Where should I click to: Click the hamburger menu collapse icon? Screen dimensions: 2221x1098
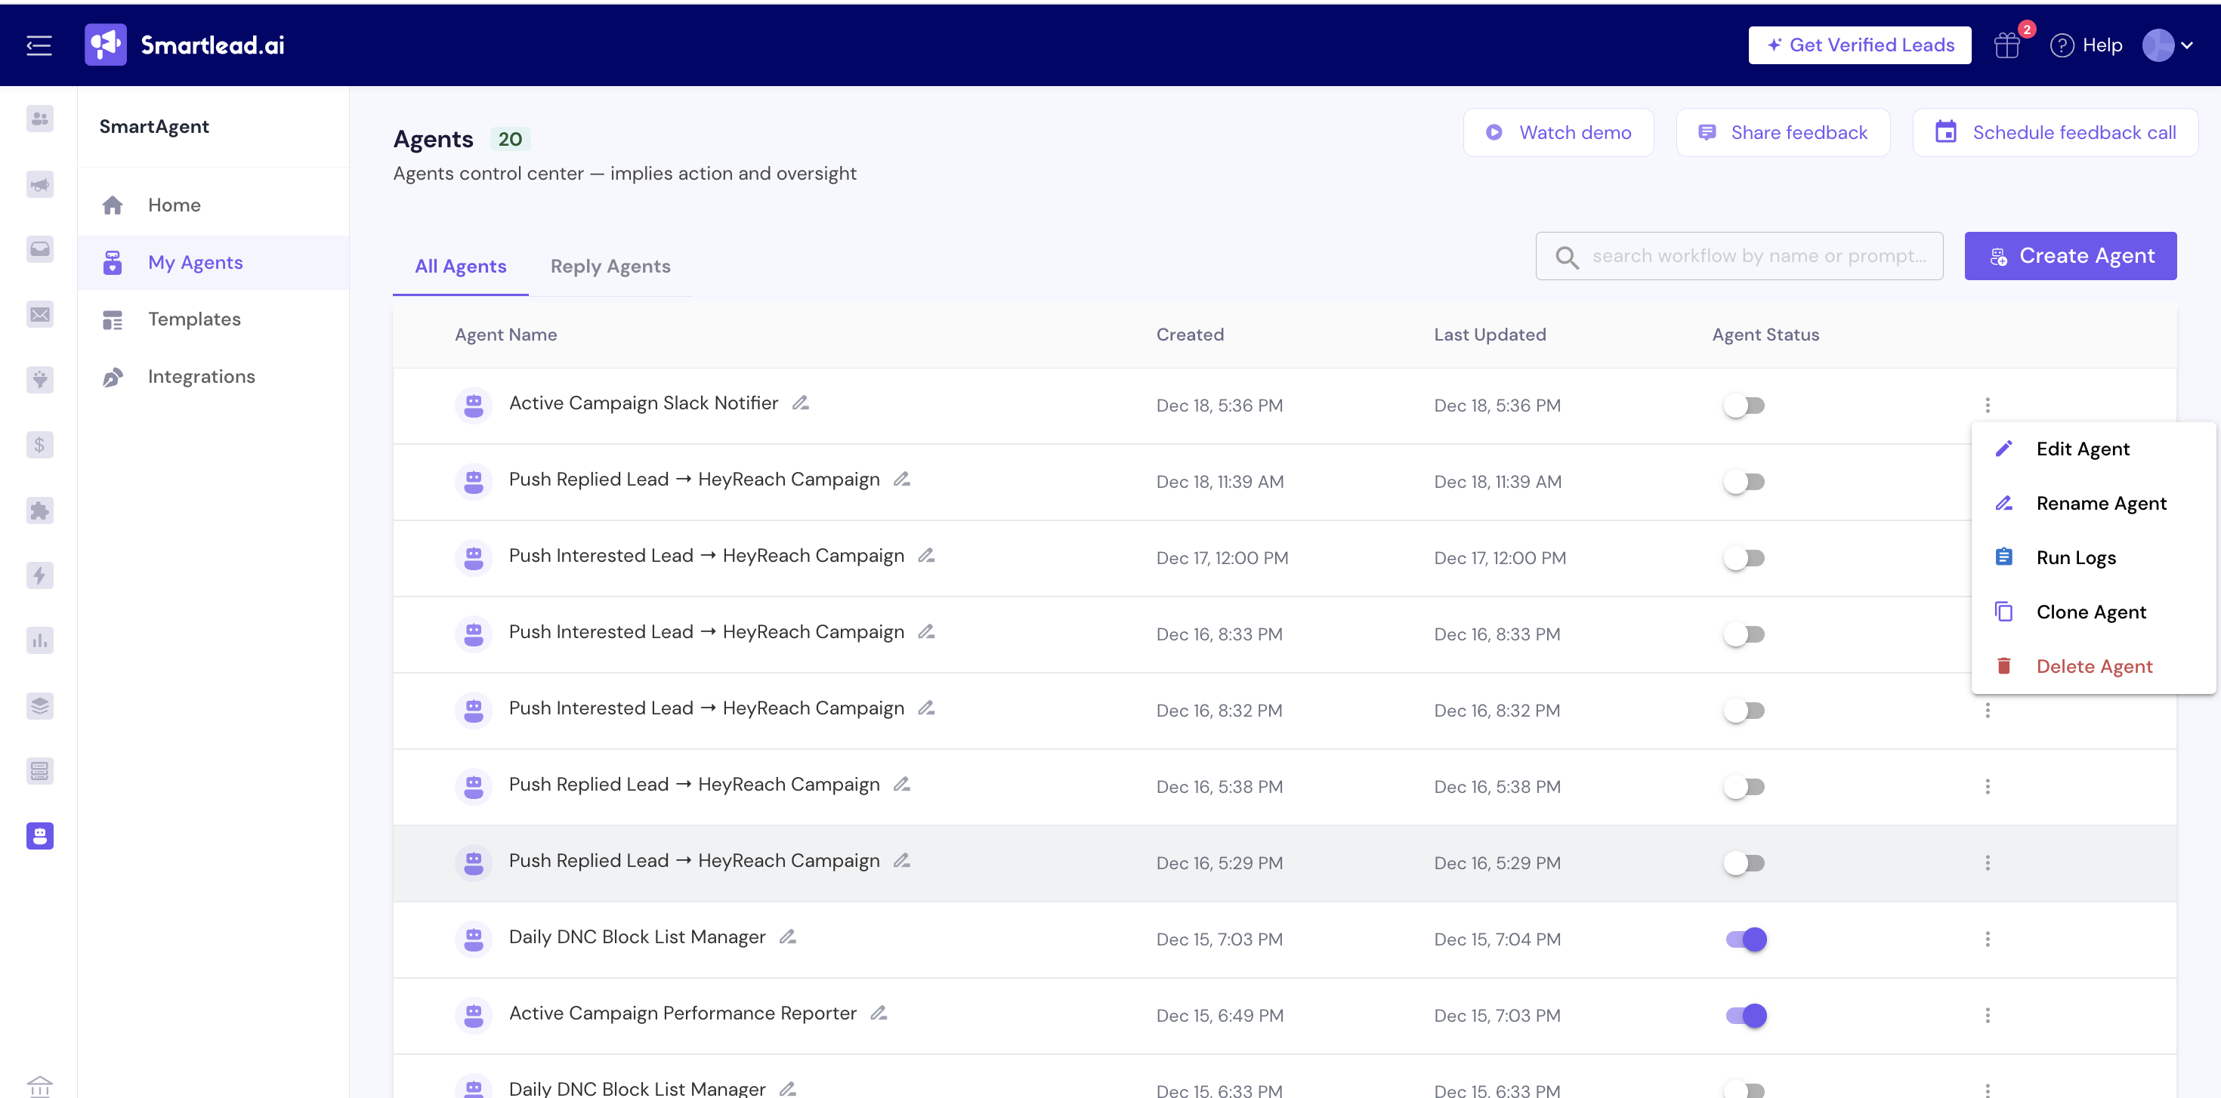[39, 45]
